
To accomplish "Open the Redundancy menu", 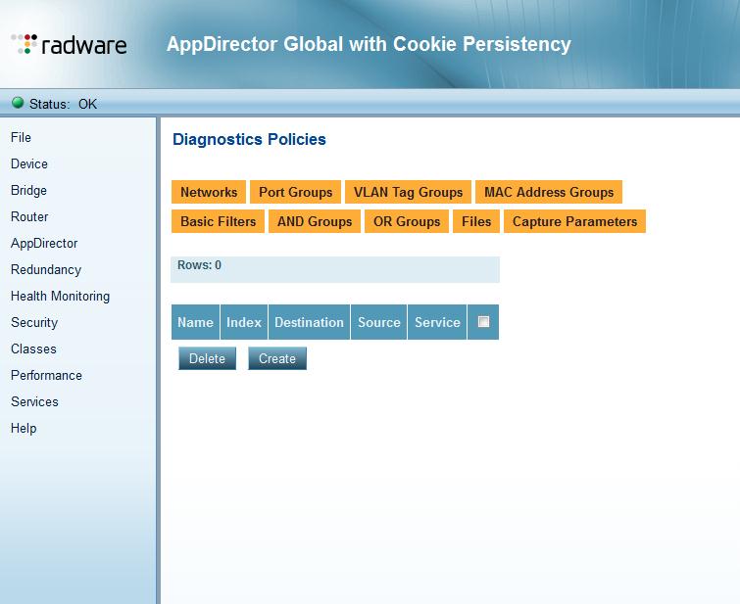I will tap(46, 269).
